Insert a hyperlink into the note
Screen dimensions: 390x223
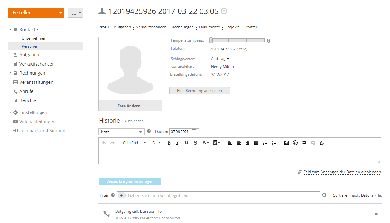pos(304,143)
